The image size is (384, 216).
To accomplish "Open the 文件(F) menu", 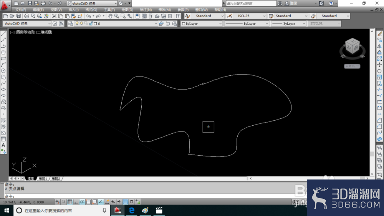I will tap(21, 10).
